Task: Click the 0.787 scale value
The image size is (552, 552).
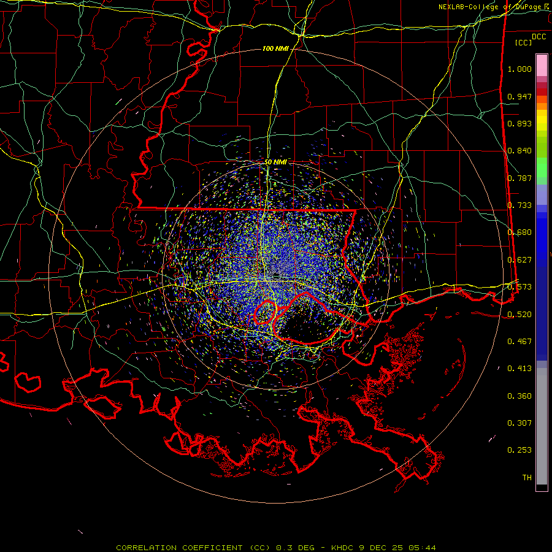Action: 519,178
